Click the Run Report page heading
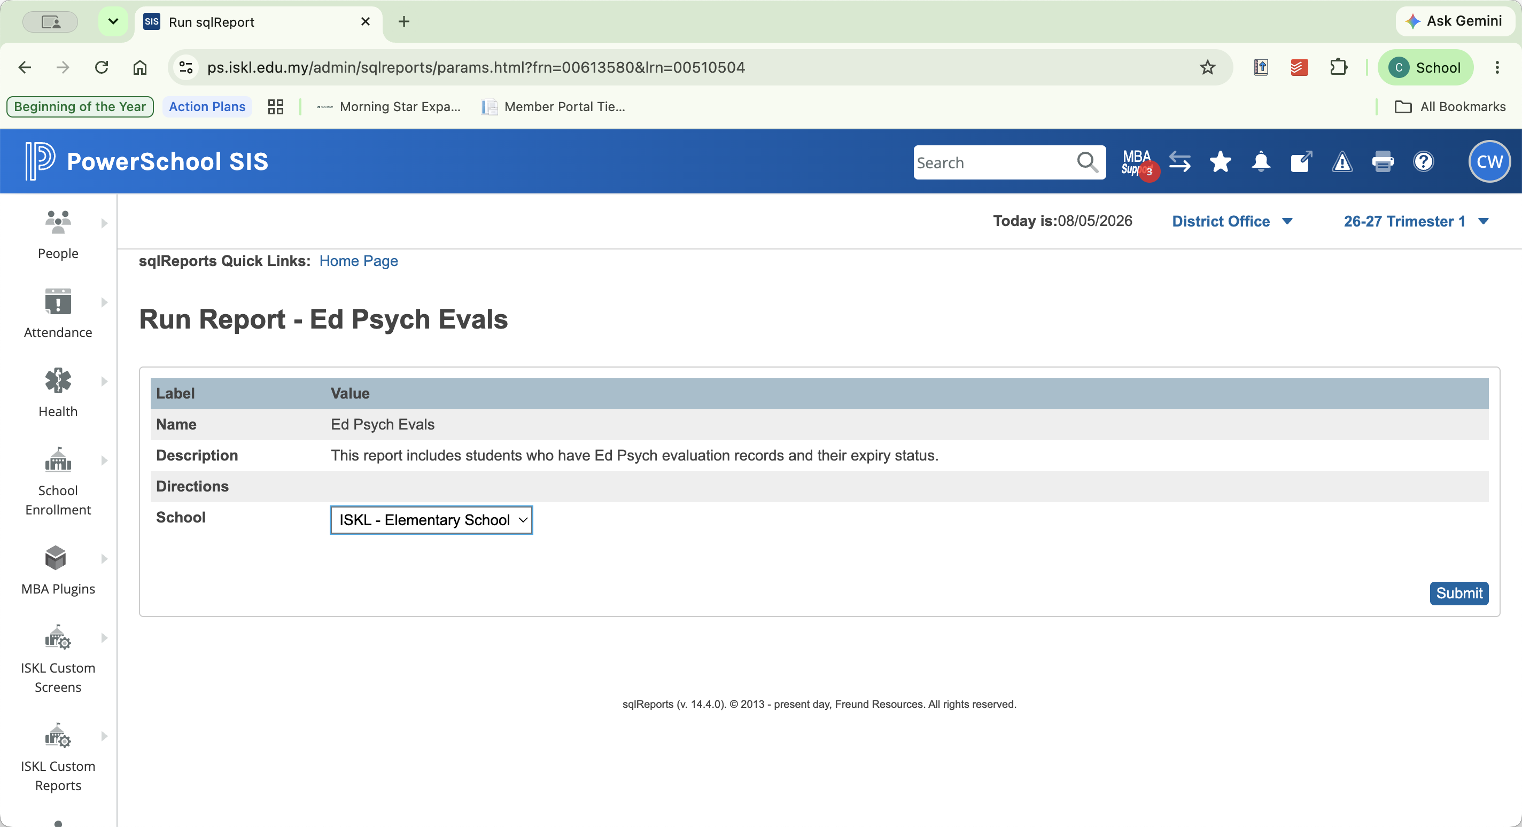The width and height of the screenshot is (1522, 827). click(x=323, y=319)
